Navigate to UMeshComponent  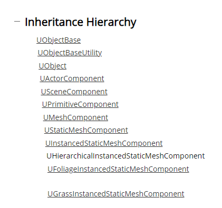tap(75, 117)
